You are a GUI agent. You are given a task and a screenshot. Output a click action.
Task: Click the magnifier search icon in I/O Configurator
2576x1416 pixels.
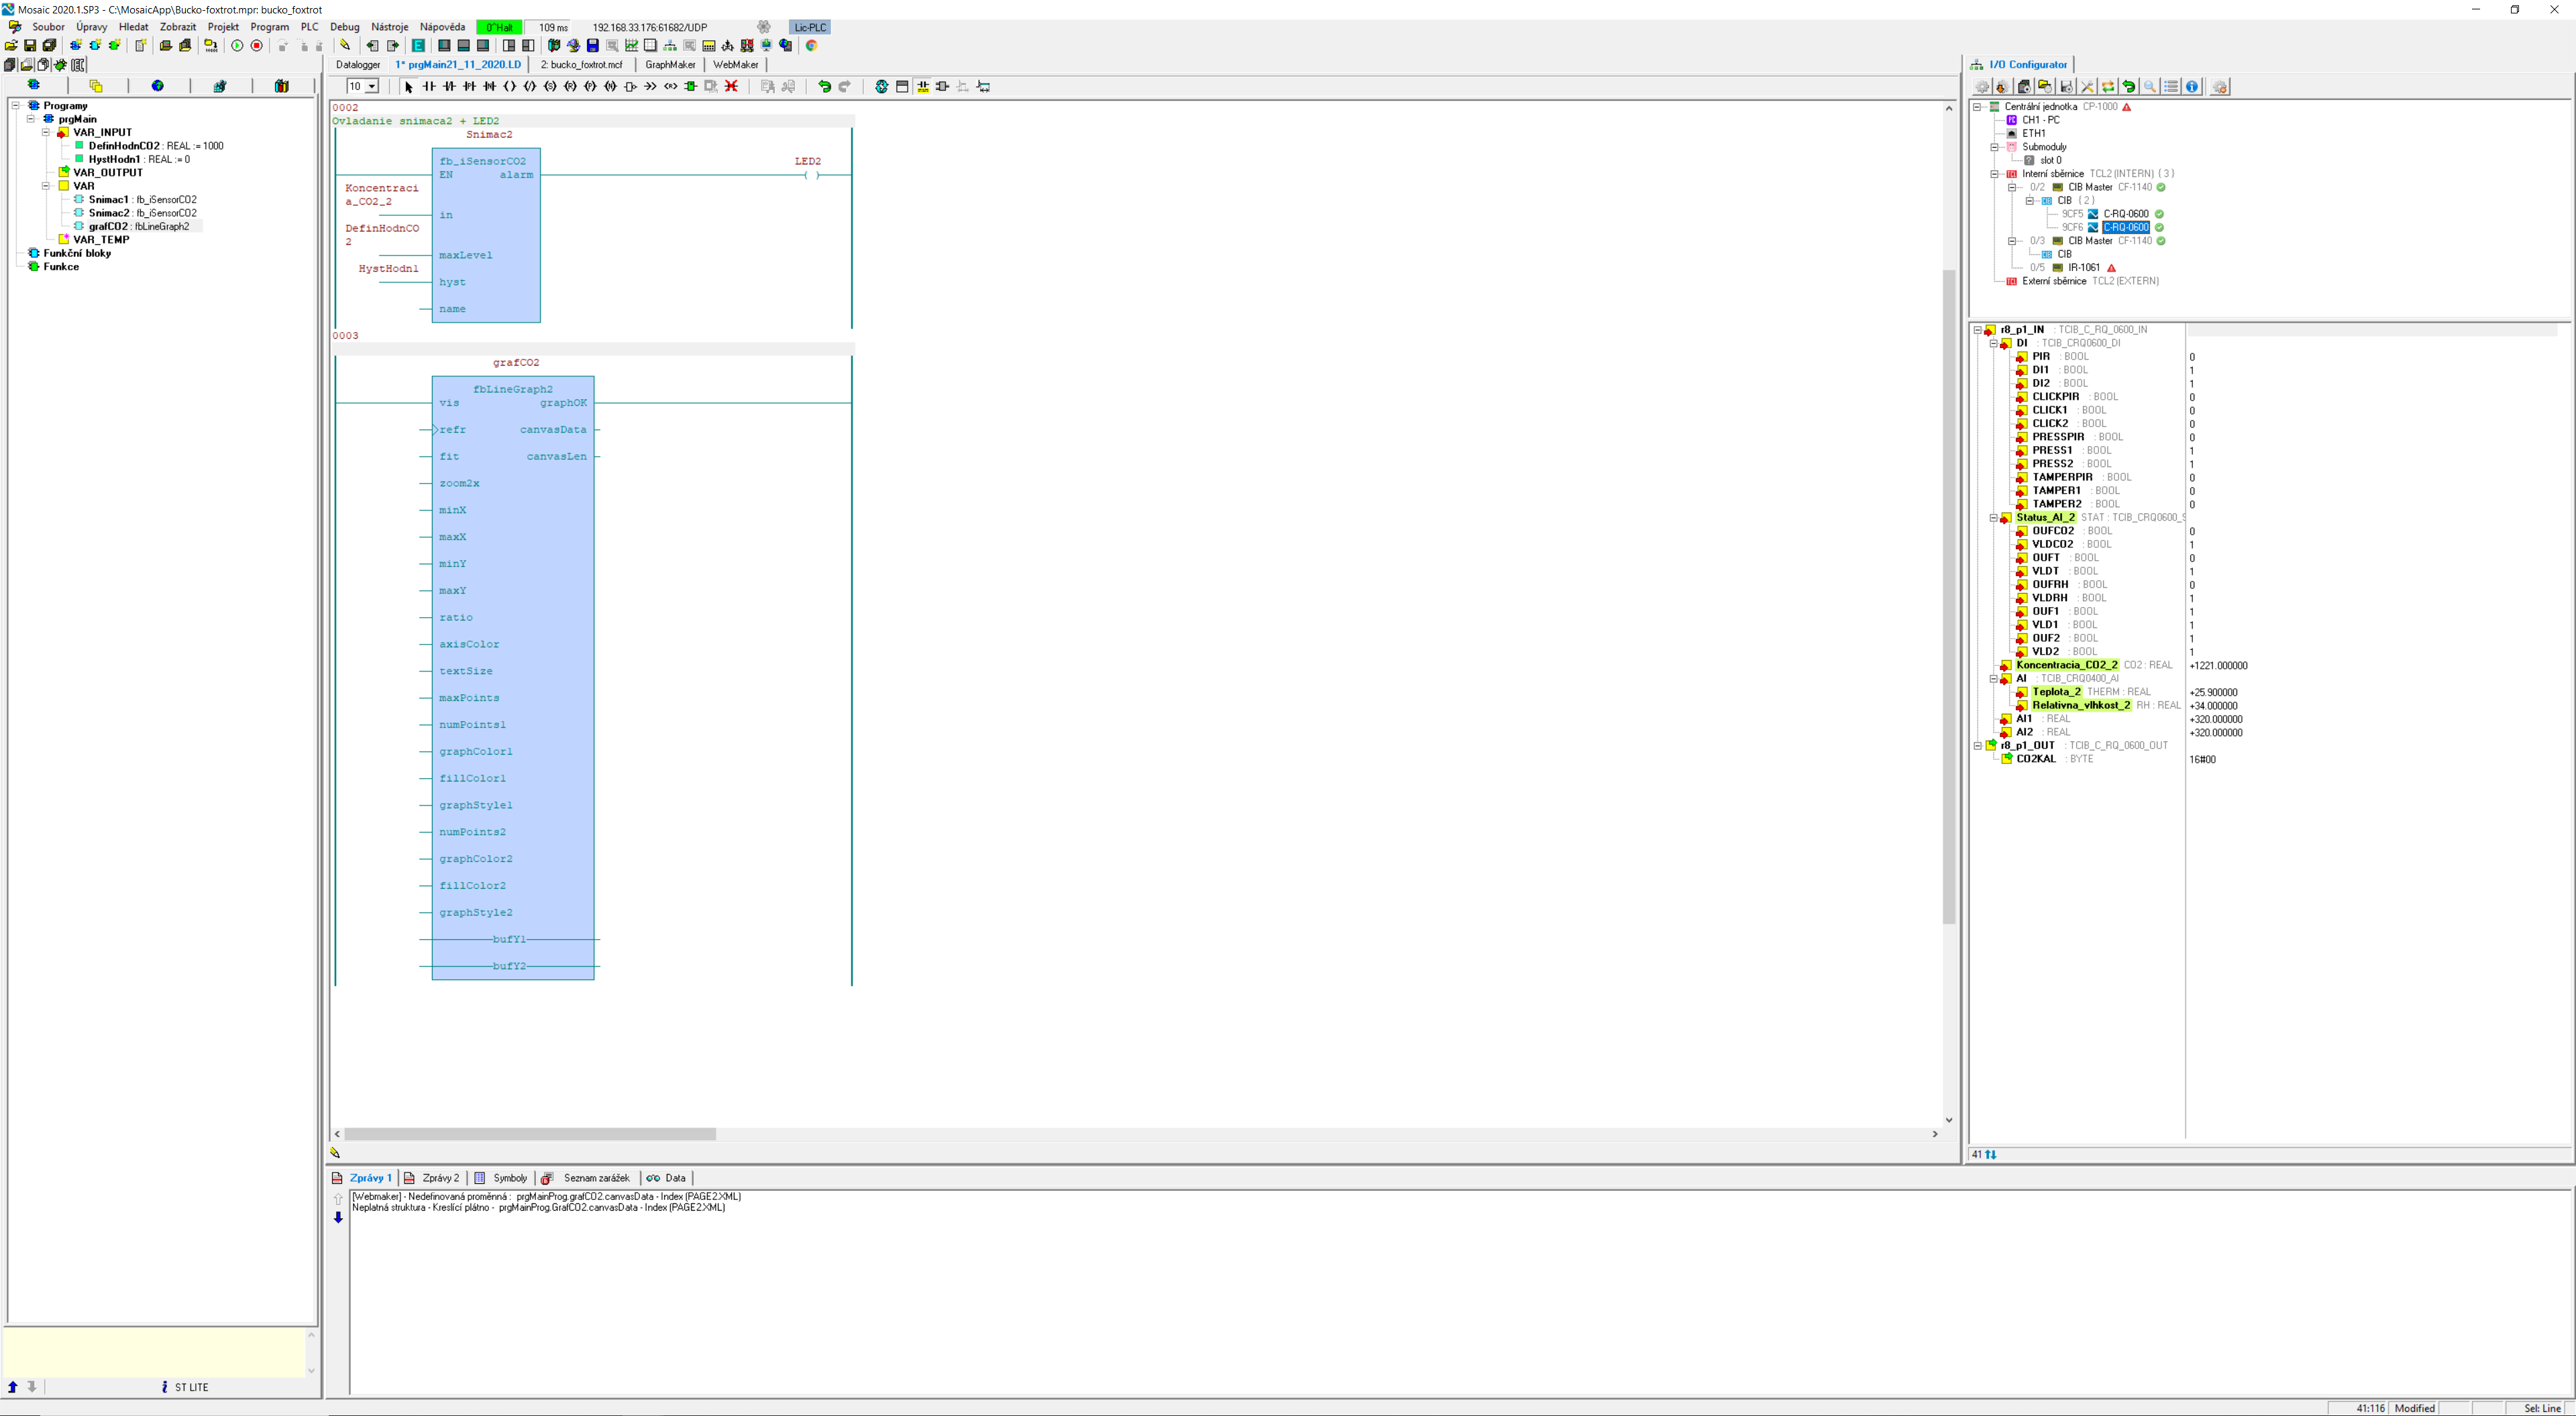click(2149, 87)
